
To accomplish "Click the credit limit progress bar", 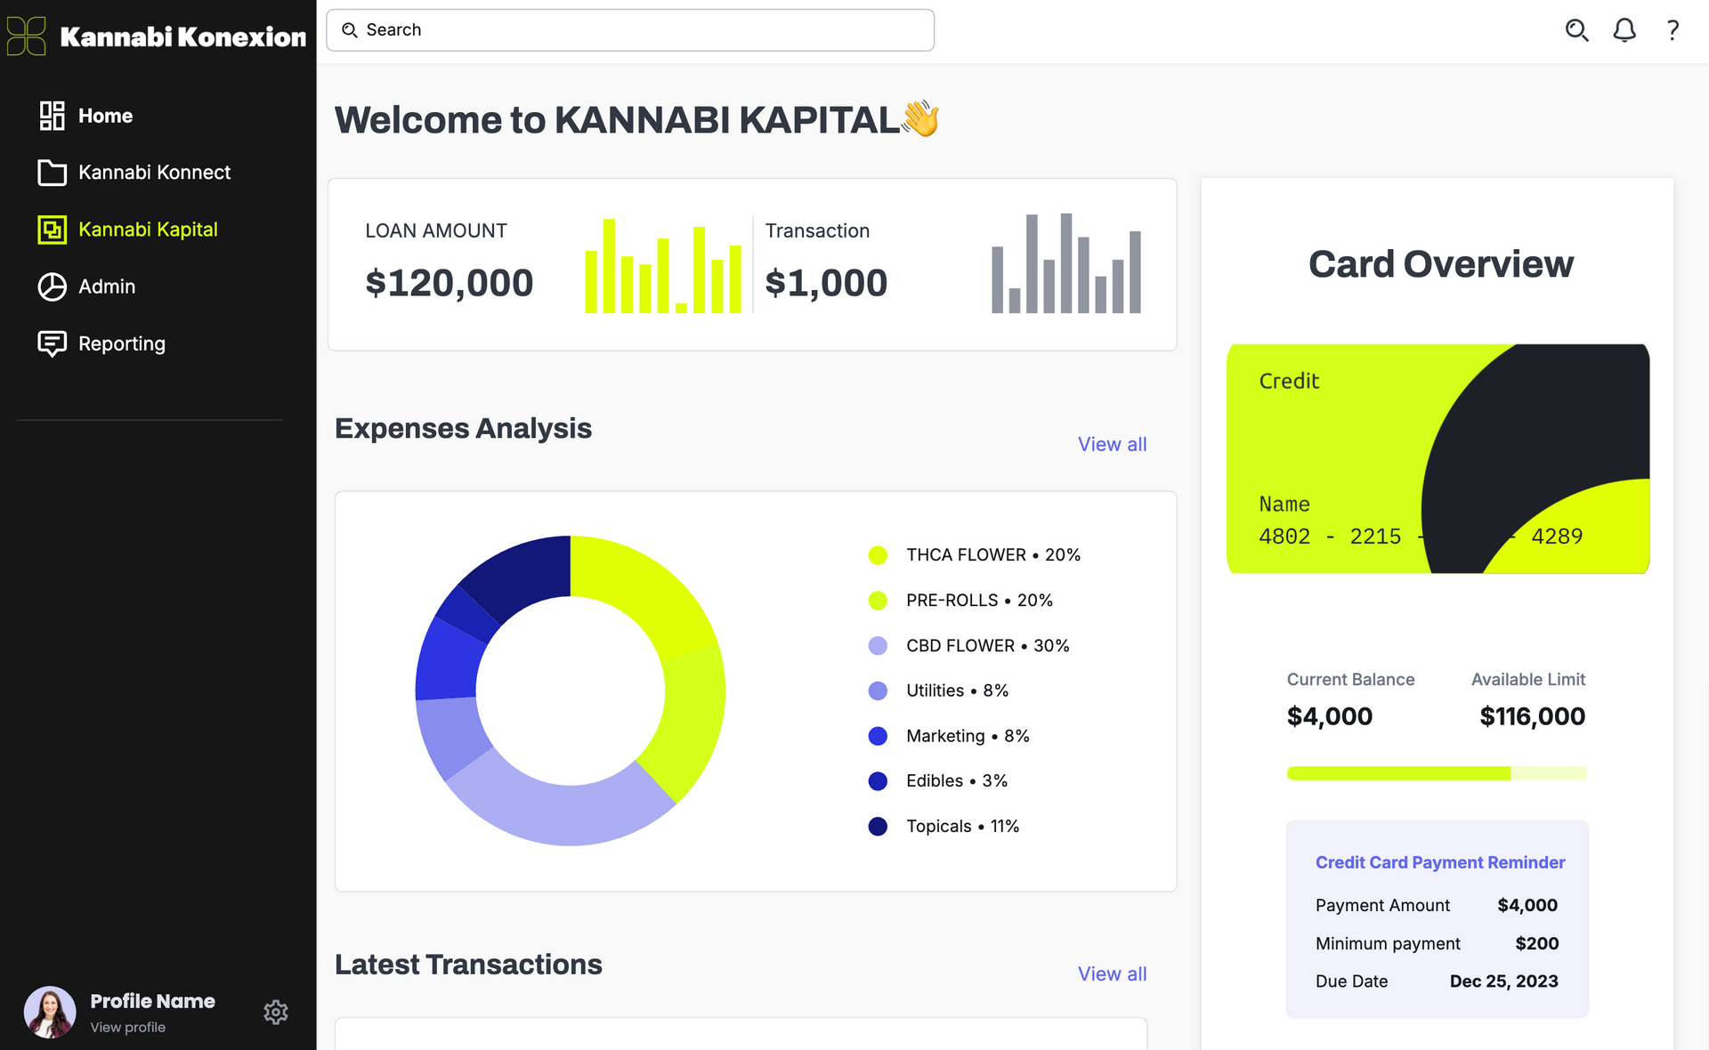I will point(1436,772).
